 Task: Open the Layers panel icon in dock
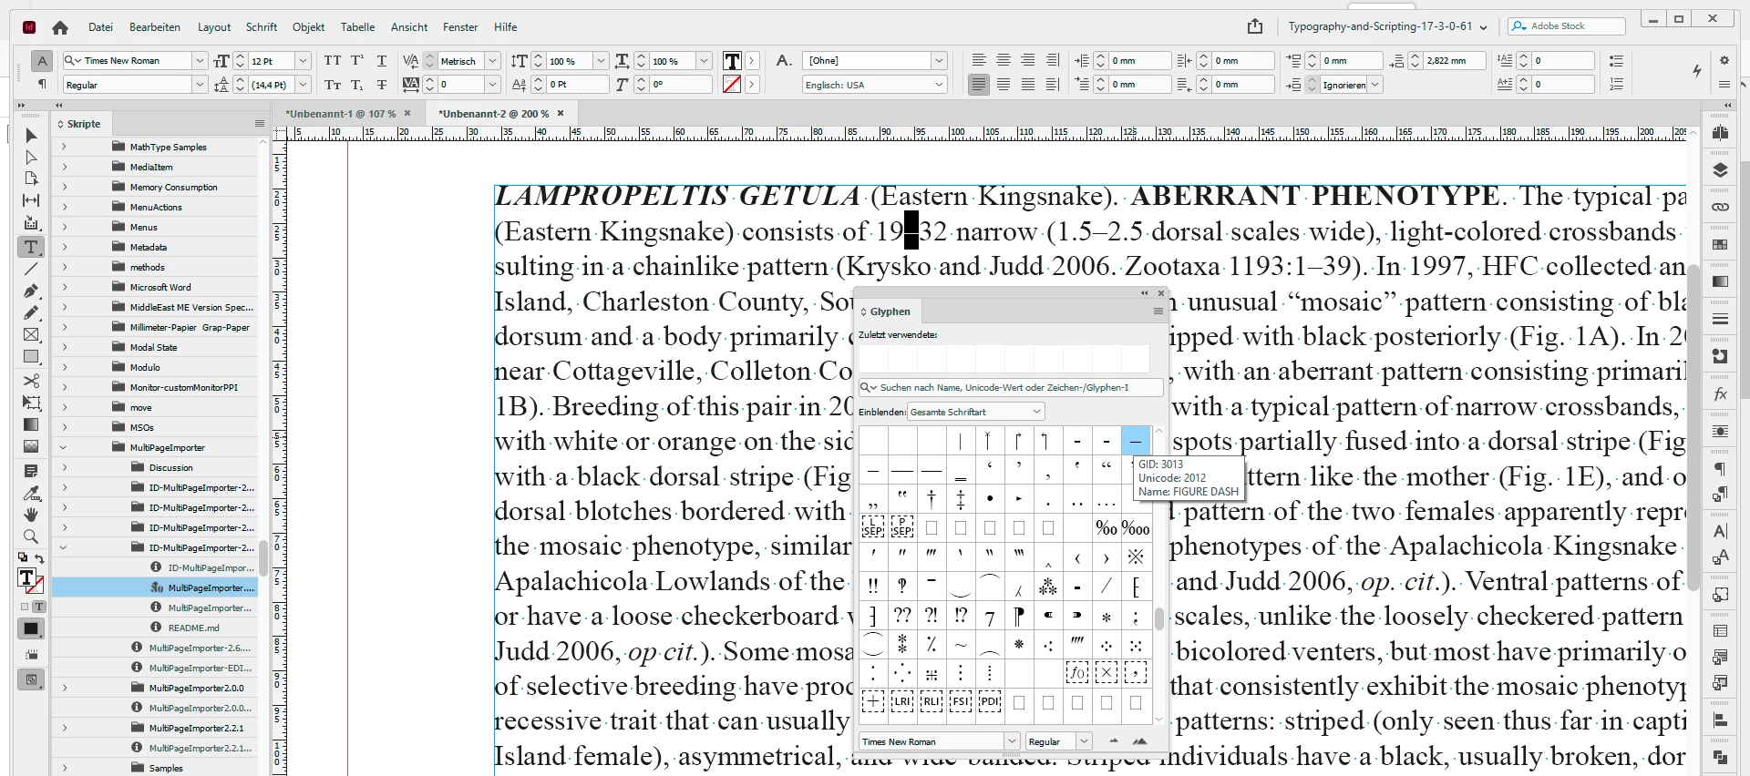1720,170
